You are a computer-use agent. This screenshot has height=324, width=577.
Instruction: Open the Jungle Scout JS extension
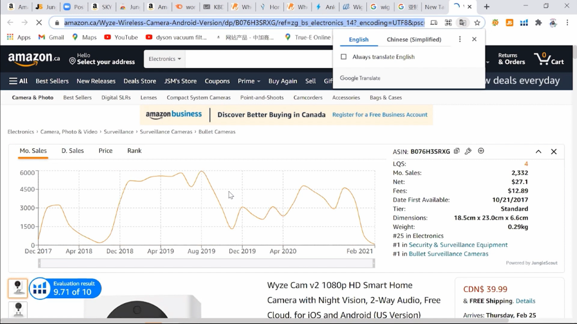(509, 22)
